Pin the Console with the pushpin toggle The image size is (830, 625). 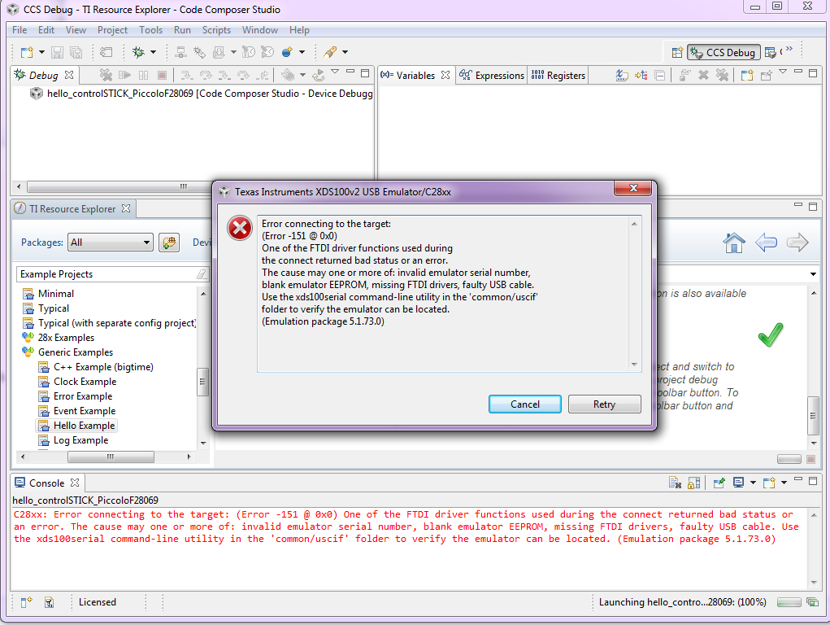(x=719, y=482)
